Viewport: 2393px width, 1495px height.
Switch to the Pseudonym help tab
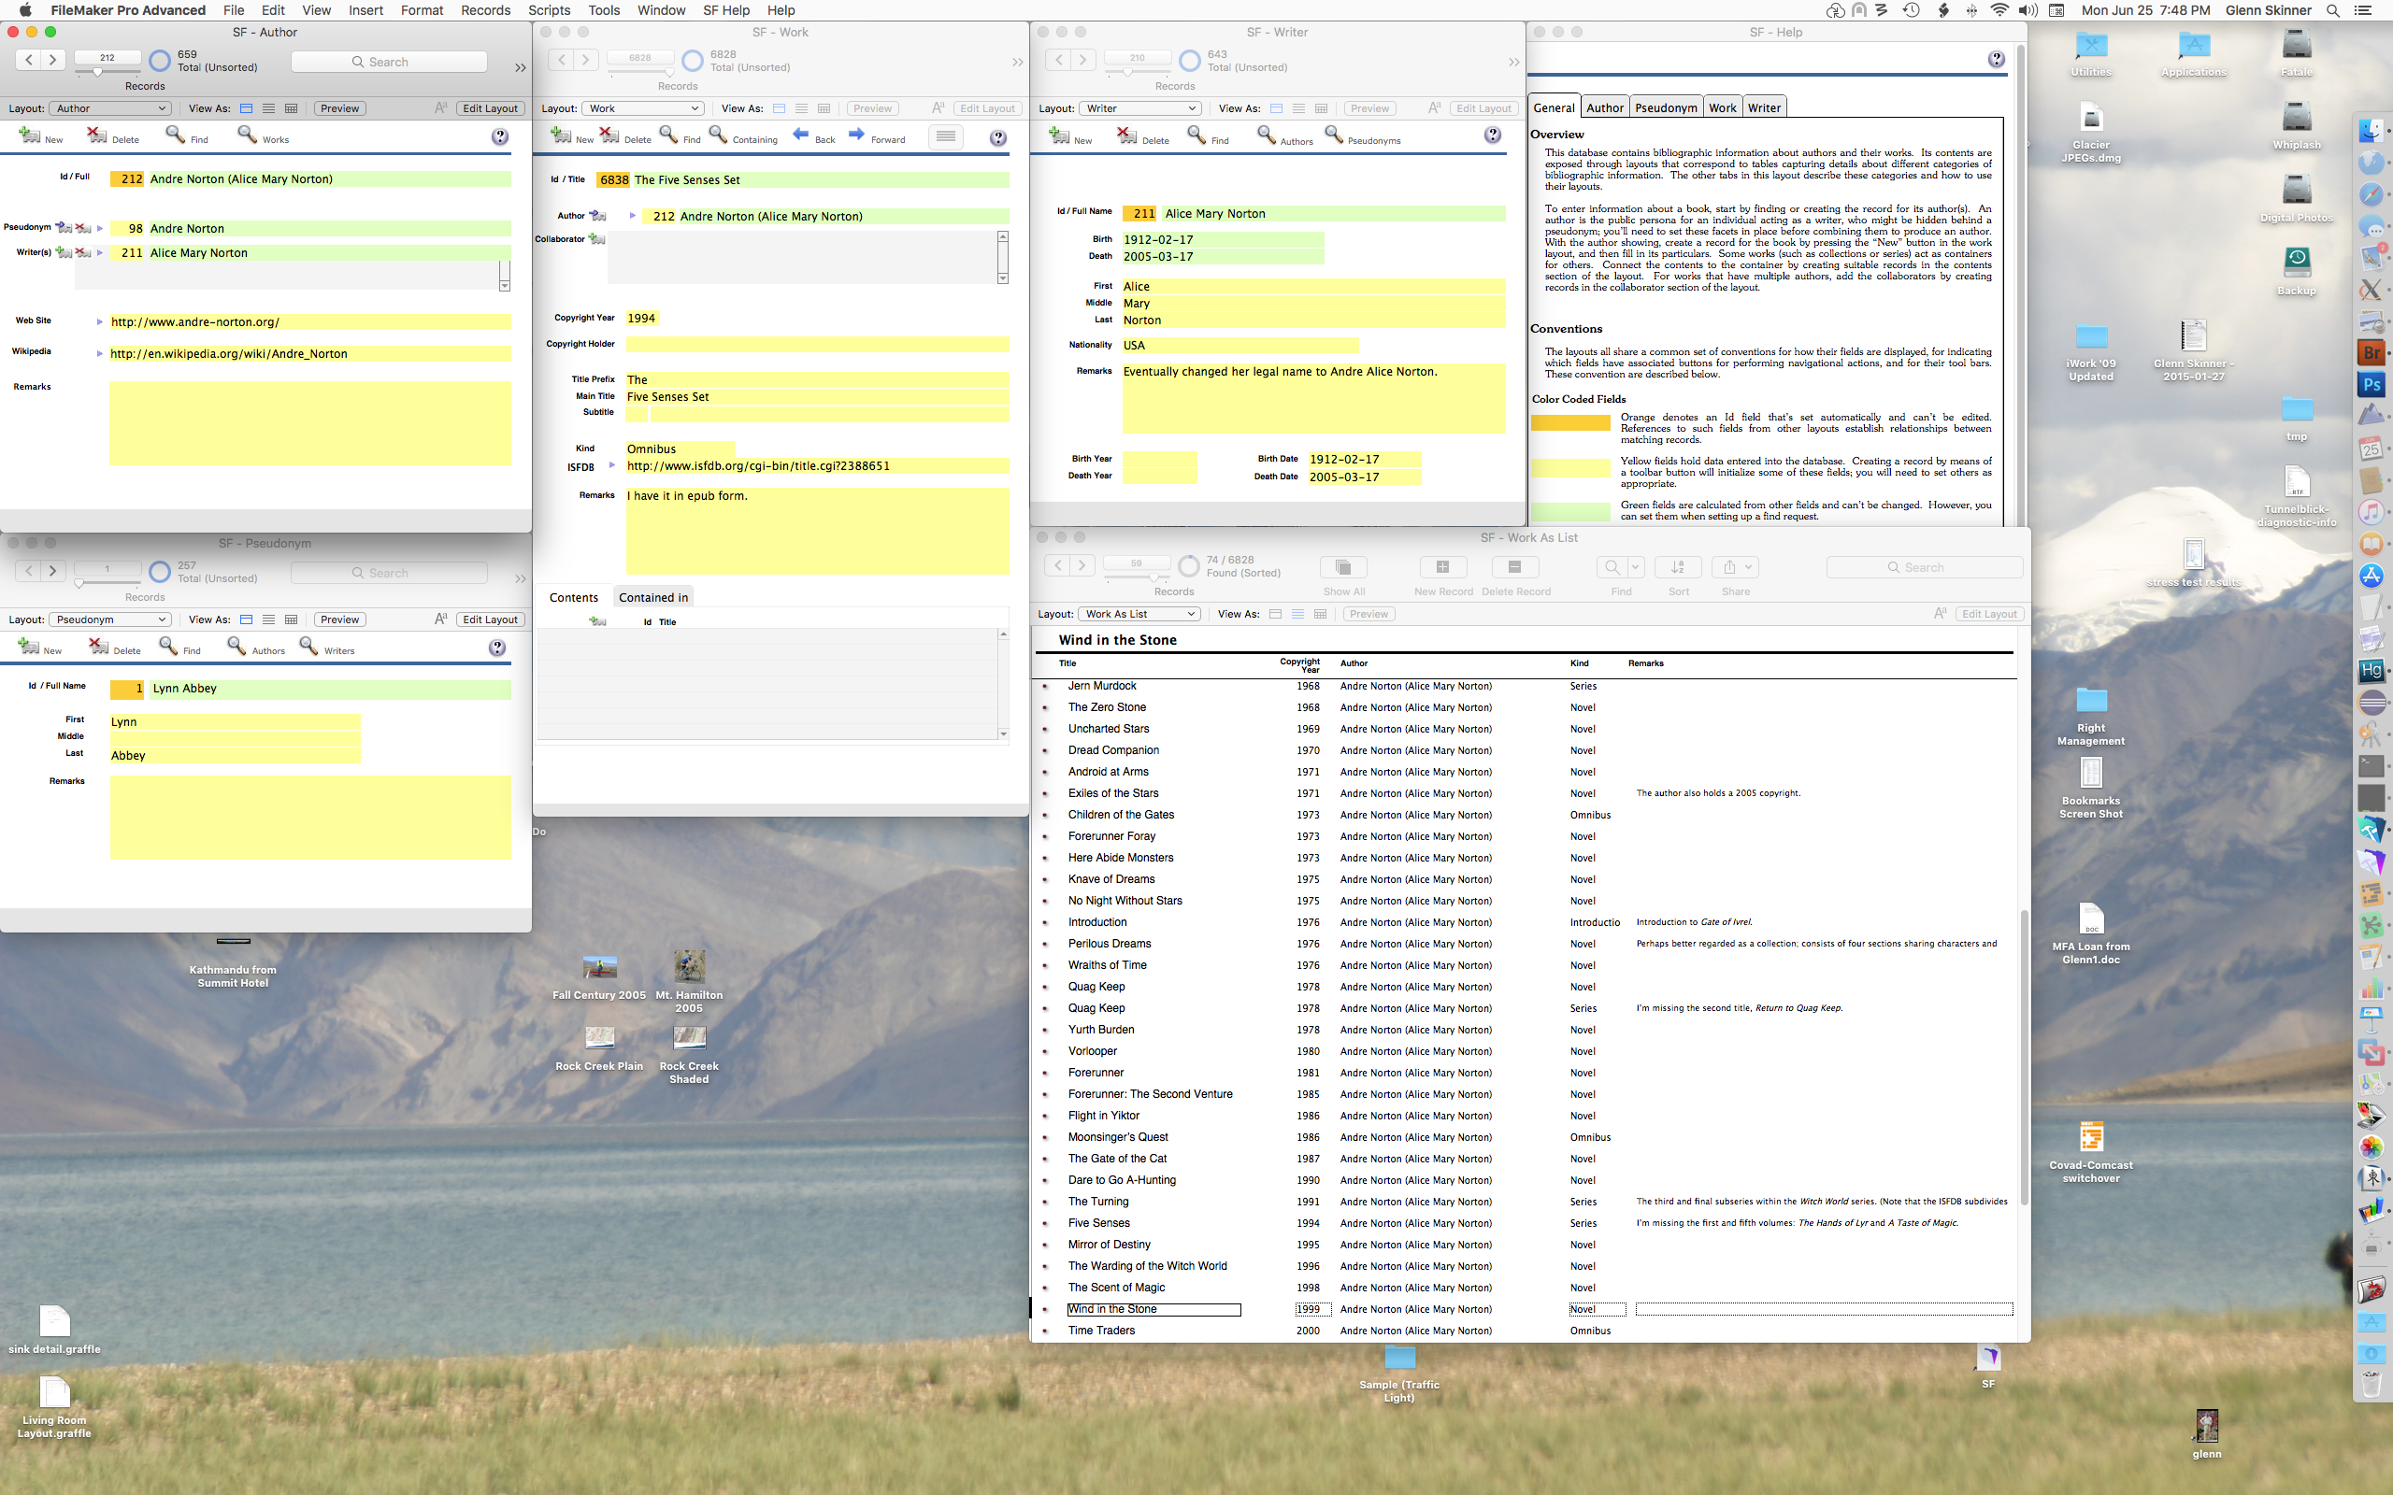[1665, 107]
